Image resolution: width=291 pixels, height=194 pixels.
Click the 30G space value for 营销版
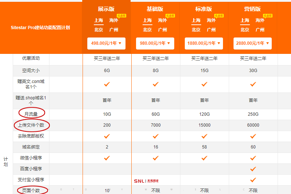coord(253,71)
